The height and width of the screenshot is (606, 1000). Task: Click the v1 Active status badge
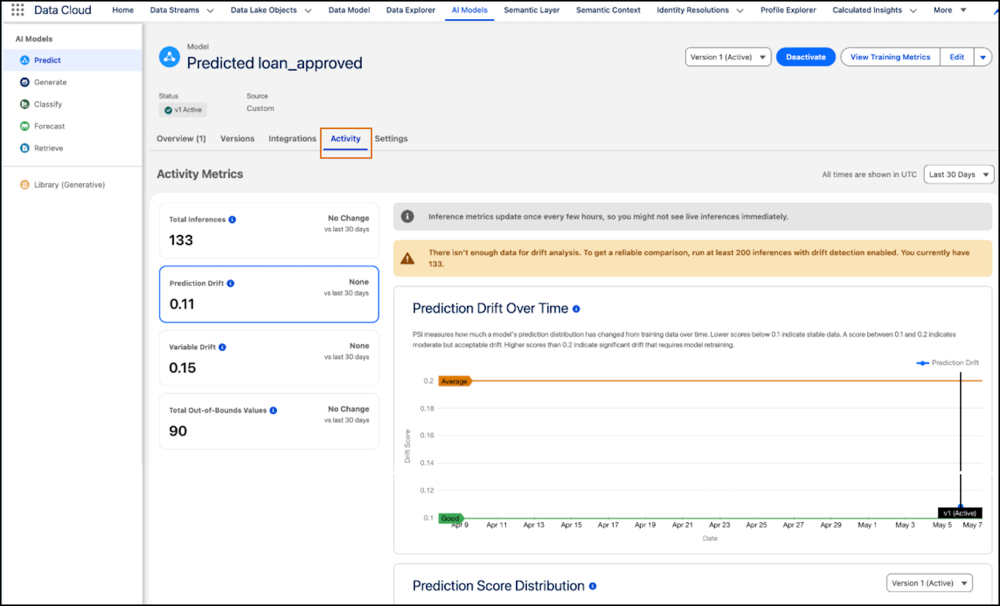(x=183, y=110)
